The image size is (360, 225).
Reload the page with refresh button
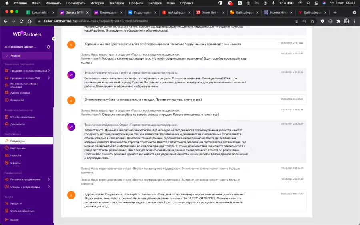pos(21,21)
